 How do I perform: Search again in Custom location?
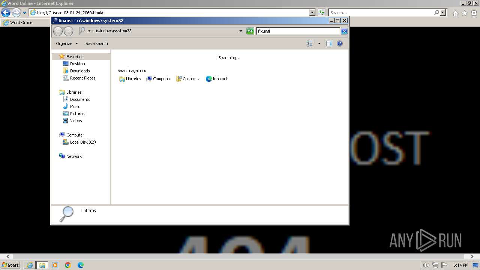[x=188, y=79]
